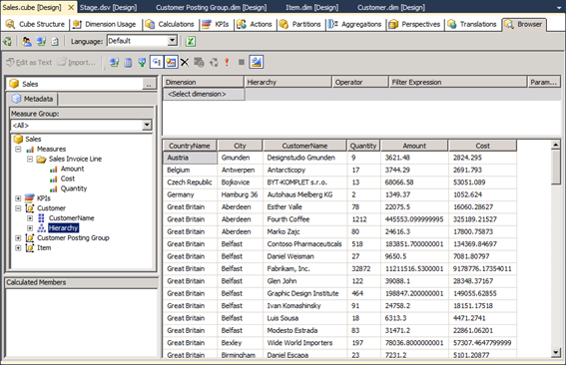Select the Browser tab
The image size is (566, 365).
click(524, 24)
